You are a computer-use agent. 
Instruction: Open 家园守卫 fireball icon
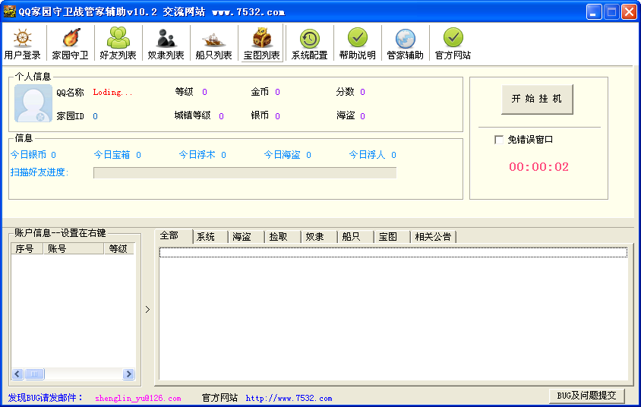point(71,38)
